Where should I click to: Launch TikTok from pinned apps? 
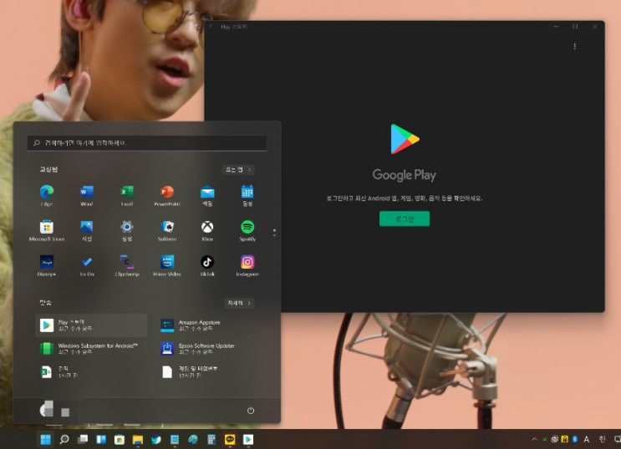(x=207, y=265)
